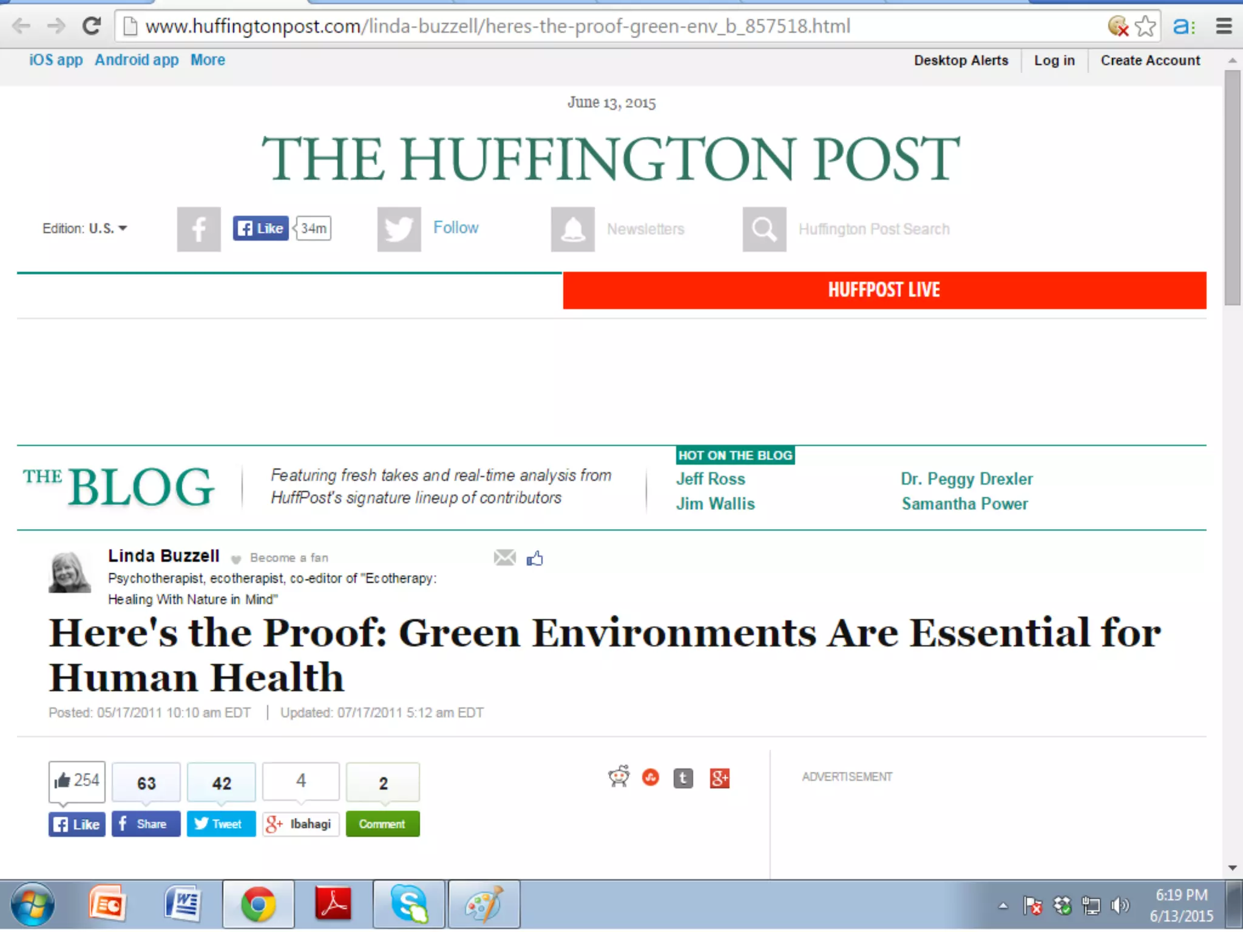Image resolution: width=1243 pixels, height=932 pixels.
Task: Click the Huffington Post Search field
Action: click(x=873, y=229)
